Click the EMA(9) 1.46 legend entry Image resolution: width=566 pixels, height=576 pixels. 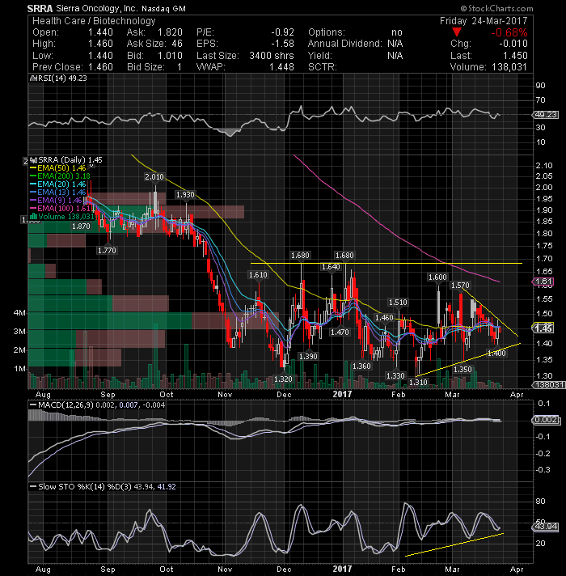[x=57, y=201]
